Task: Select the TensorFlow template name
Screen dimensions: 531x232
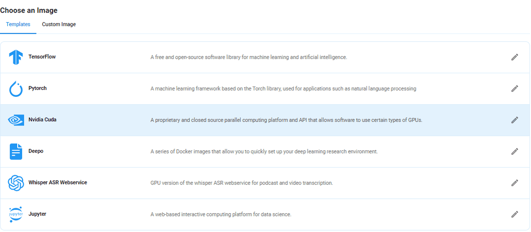Action: coord(42,57)
